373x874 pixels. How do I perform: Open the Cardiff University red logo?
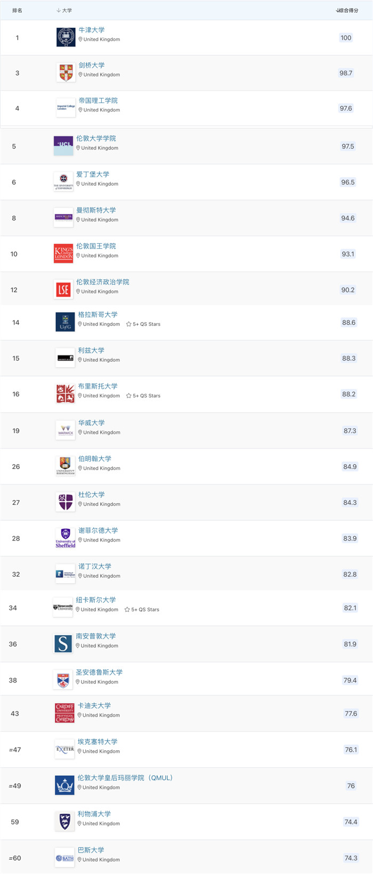point(65,713)
